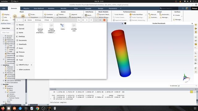Click Surface Create

177,15
